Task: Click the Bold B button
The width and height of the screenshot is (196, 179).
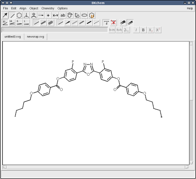Action: pyautogui.click(x=143, y=30)
